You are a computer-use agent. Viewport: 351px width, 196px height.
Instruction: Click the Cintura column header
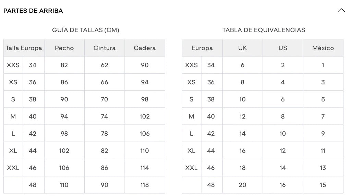[x=105, y=48]
